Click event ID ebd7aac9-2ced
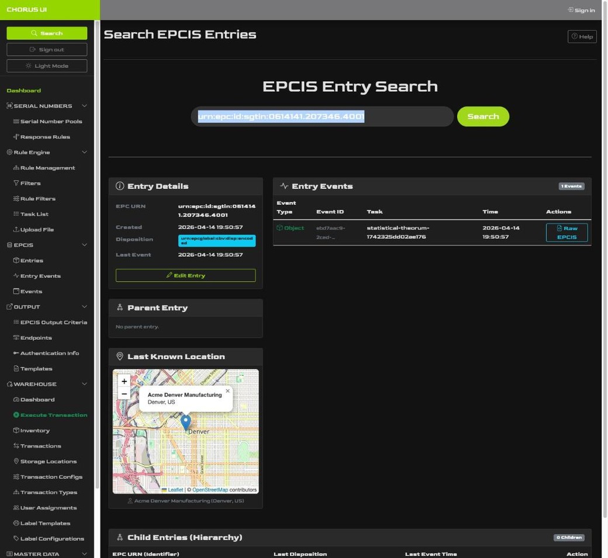 coord(331,232)
